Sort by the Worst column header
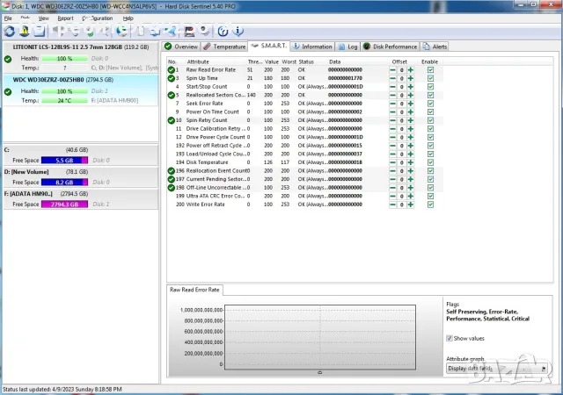Viewport: 563px width, 395px height. pyautogui.click(x=289, y=61)
